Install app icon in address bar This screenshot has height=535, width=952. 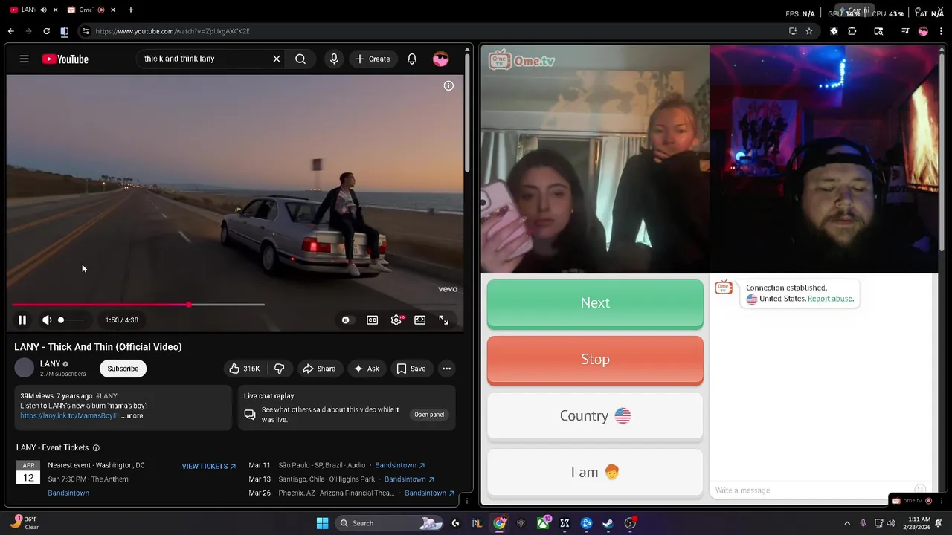[793, 31]
